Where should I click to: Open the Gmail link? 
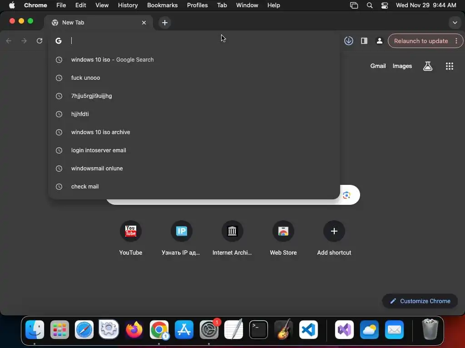click(378, 66)
